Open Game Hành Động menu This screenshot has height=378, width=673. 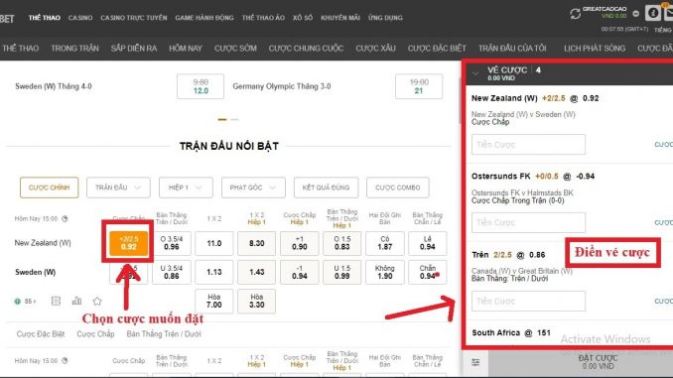204,18
